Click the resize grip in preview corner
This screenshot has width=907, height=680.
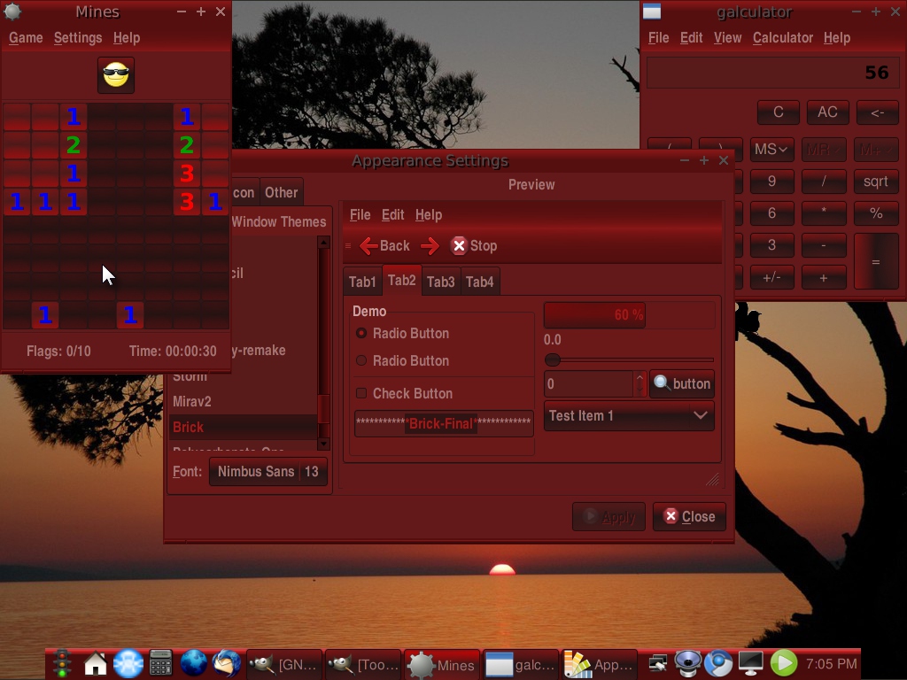[713, 479]
